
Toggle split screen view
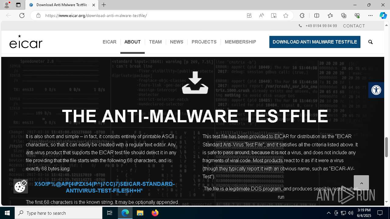coord(317,16)
